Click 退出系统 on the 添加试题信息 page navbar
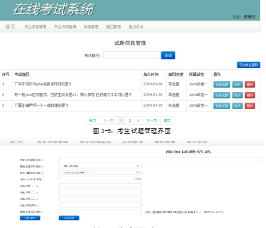This screenshot has height=228, width=266. [x=197, y=142]
